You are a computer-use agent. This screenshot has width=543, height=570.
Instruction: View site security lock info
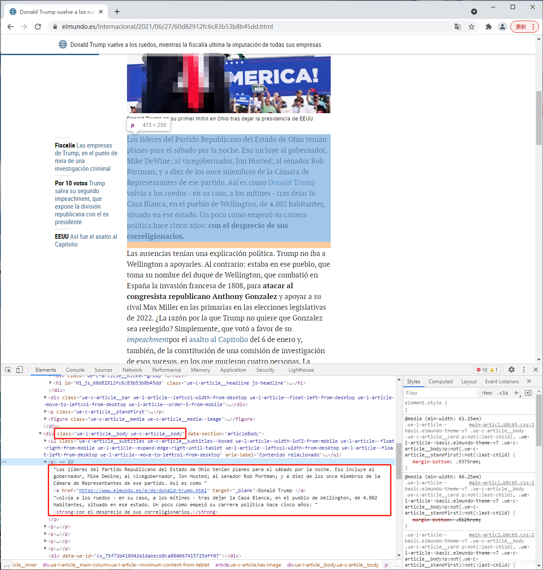point(55,27)
